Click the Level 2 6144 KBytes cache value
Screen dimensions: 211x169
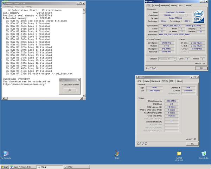[x=197, y=49]
